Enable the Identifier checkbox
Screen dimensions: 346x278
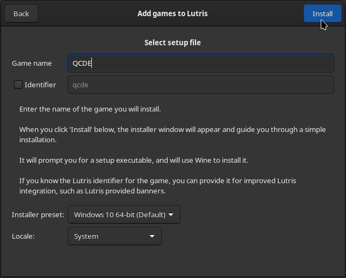tap(18, 85)
